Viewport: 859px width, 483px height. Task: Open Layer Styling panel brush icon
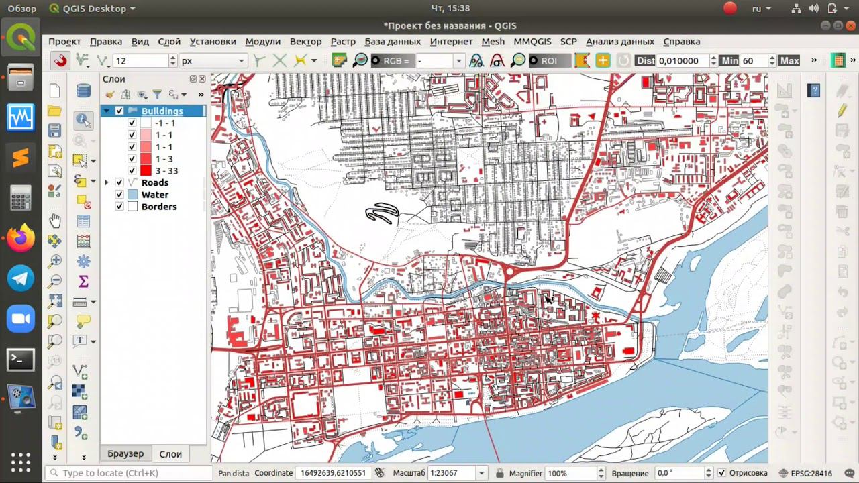click(110, 95)
